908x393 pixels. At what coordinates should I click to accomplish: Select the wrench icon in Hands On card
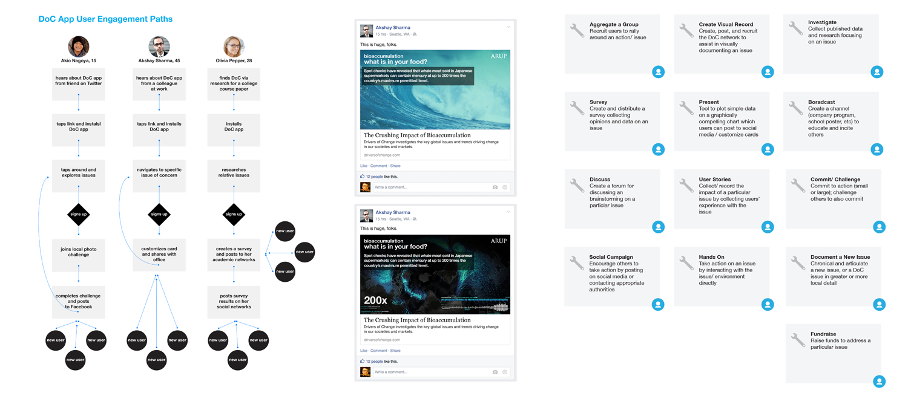686,262
